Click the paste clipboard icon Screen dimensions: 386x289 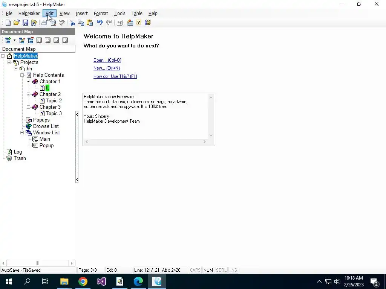tap(90, 23)
